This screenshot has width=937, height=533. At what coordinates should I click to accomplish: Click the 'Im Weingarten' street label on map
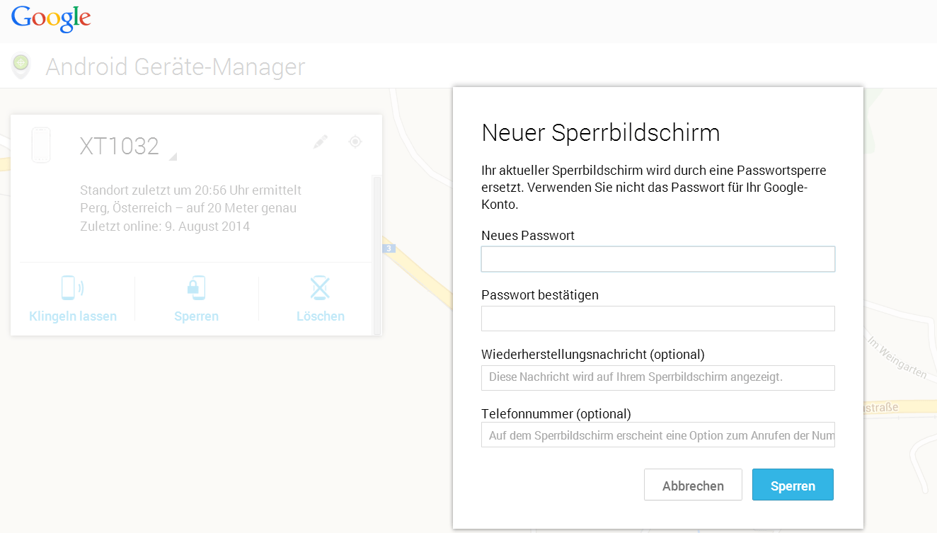(896, 356)
